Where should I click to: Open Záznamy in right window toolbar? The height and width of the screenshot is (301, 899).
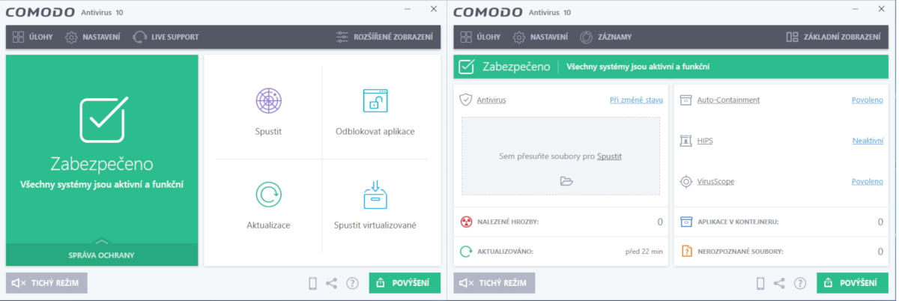coord(605,37)
